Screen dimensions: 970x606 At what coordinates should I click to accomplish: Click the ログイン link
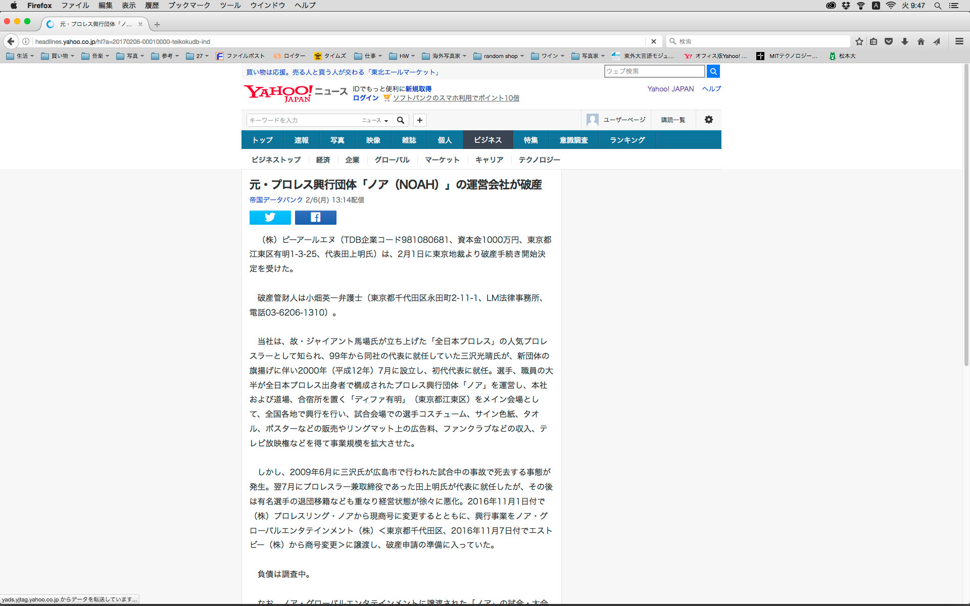click(365, 98)
